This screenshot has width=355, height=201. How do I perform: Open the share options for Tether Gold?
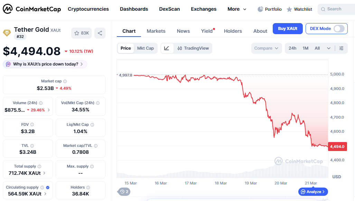(99, 33)
